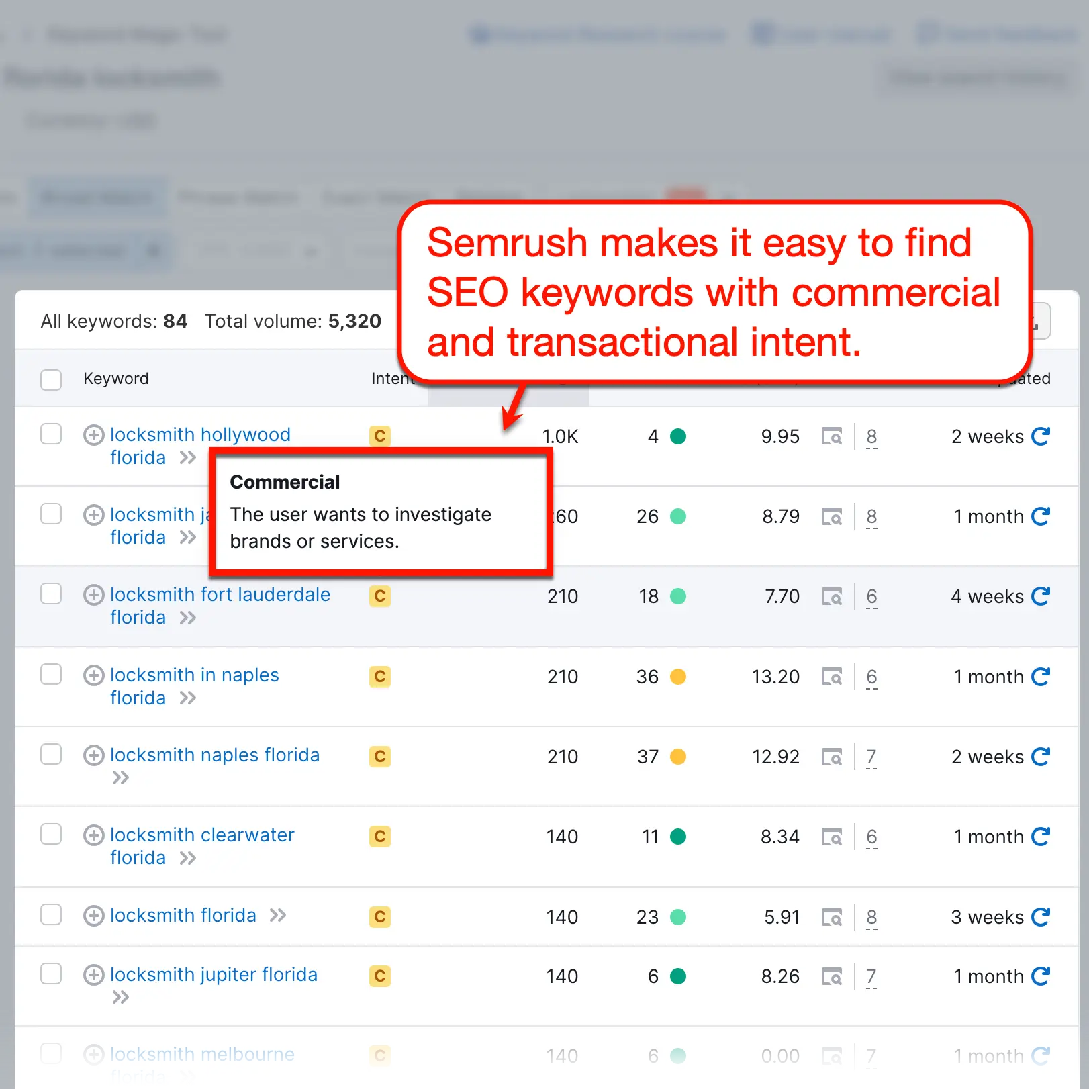Viewport: 1089px width, 1089px height.
Task: Refresh data for locksmith melbourne florida
Action: pyautogui.click(x=1041, y=1055)
